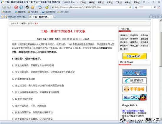Open the 文件(F) menu
Viewport: 162px width, 124px height.
pos(83,2)
